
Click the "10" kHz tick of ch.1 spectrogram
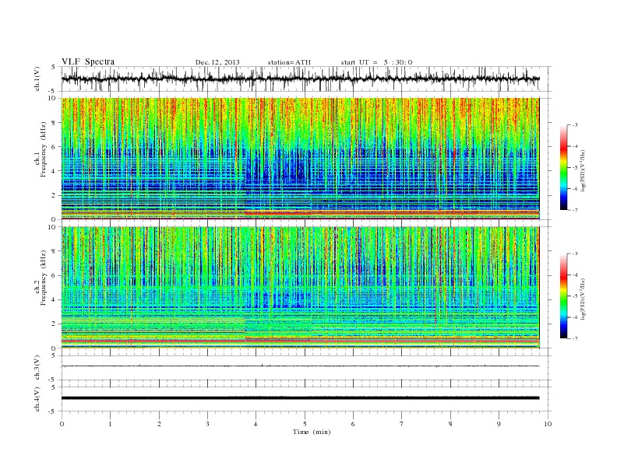pyautogui.click(x=53, y=98)
